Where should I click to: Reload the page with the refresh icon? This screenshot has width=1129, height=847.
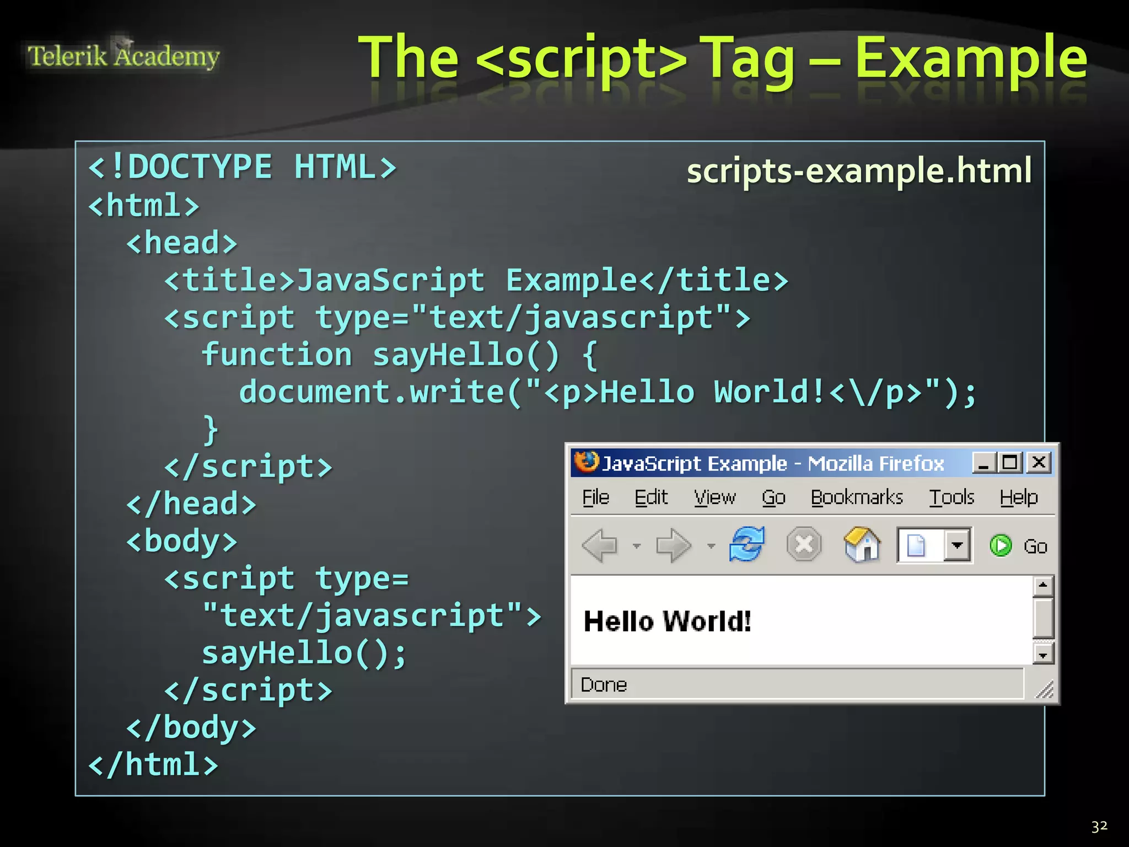pyautogui.click(x=747, y=544)
